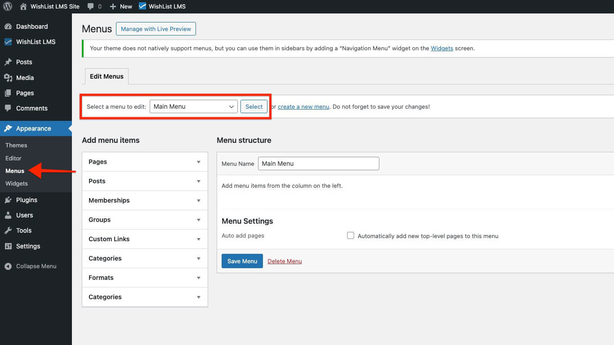Click the Save Menu button
The image size is (614, 345).
[242, 261]
